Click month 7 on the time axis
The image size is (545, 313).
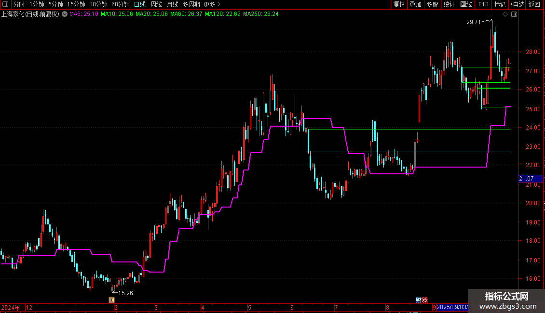(336, 307)
